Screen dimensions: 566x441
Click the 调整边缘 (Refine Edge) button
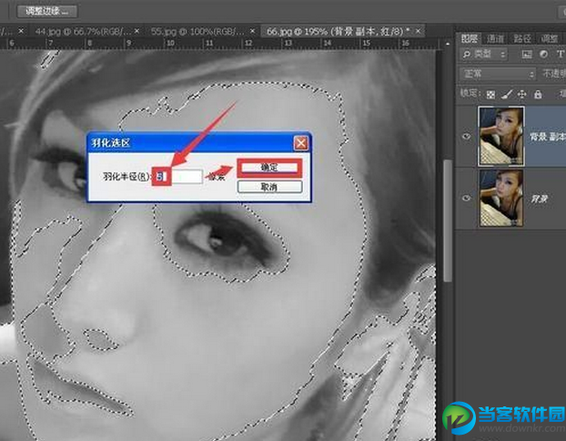47,11
